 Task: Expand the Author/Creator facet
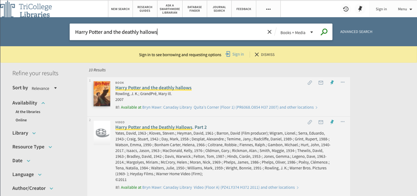tap(33, 188)
